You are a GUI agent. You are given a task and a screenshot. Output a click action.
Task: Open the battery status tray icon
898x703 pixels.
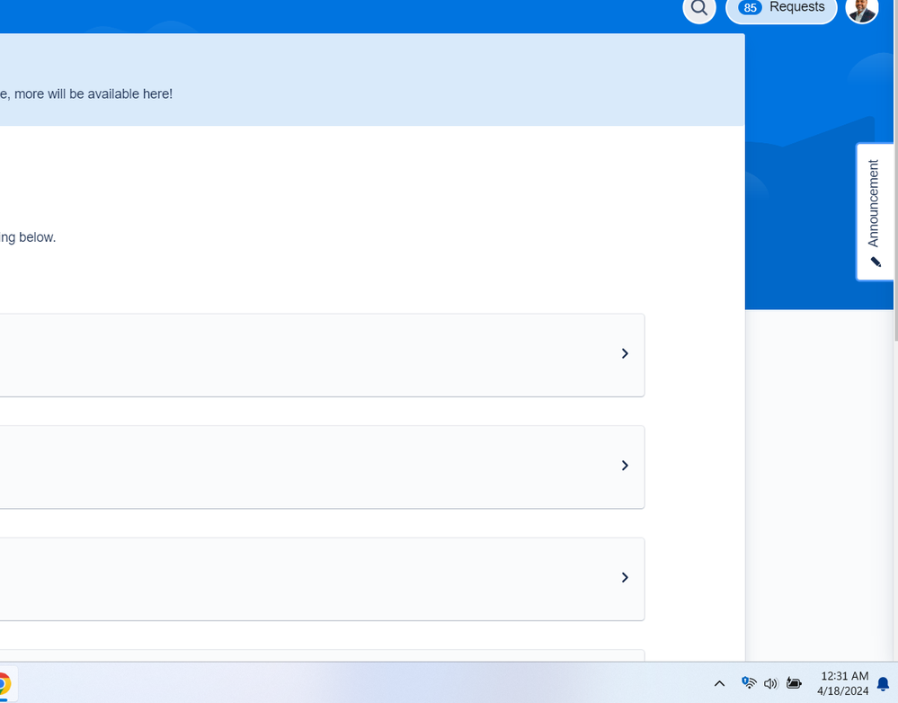point(794,682)
